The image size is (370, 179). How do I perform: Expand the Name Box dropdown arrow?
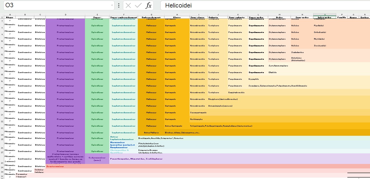coord(112,5)
